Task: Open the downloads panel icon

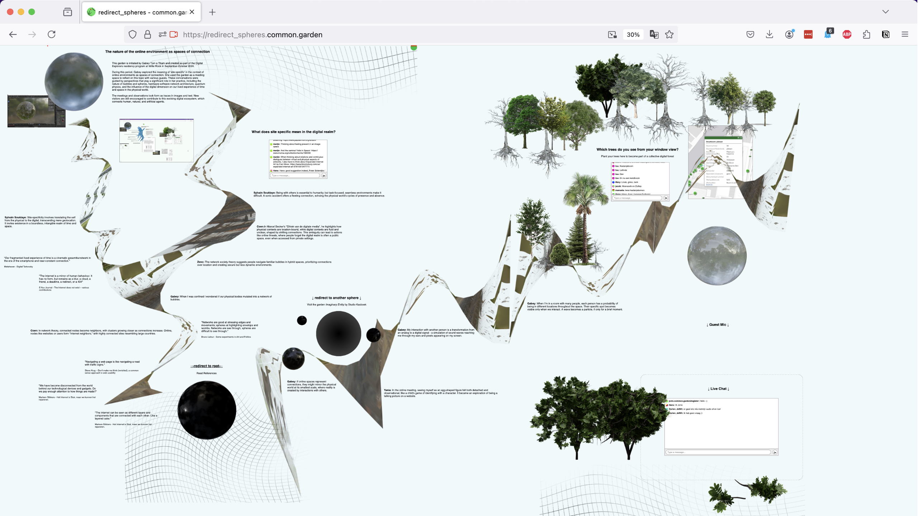Action: (x=770, y=34)
